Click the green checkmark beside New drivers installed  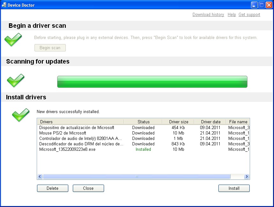tap(21, 115)
